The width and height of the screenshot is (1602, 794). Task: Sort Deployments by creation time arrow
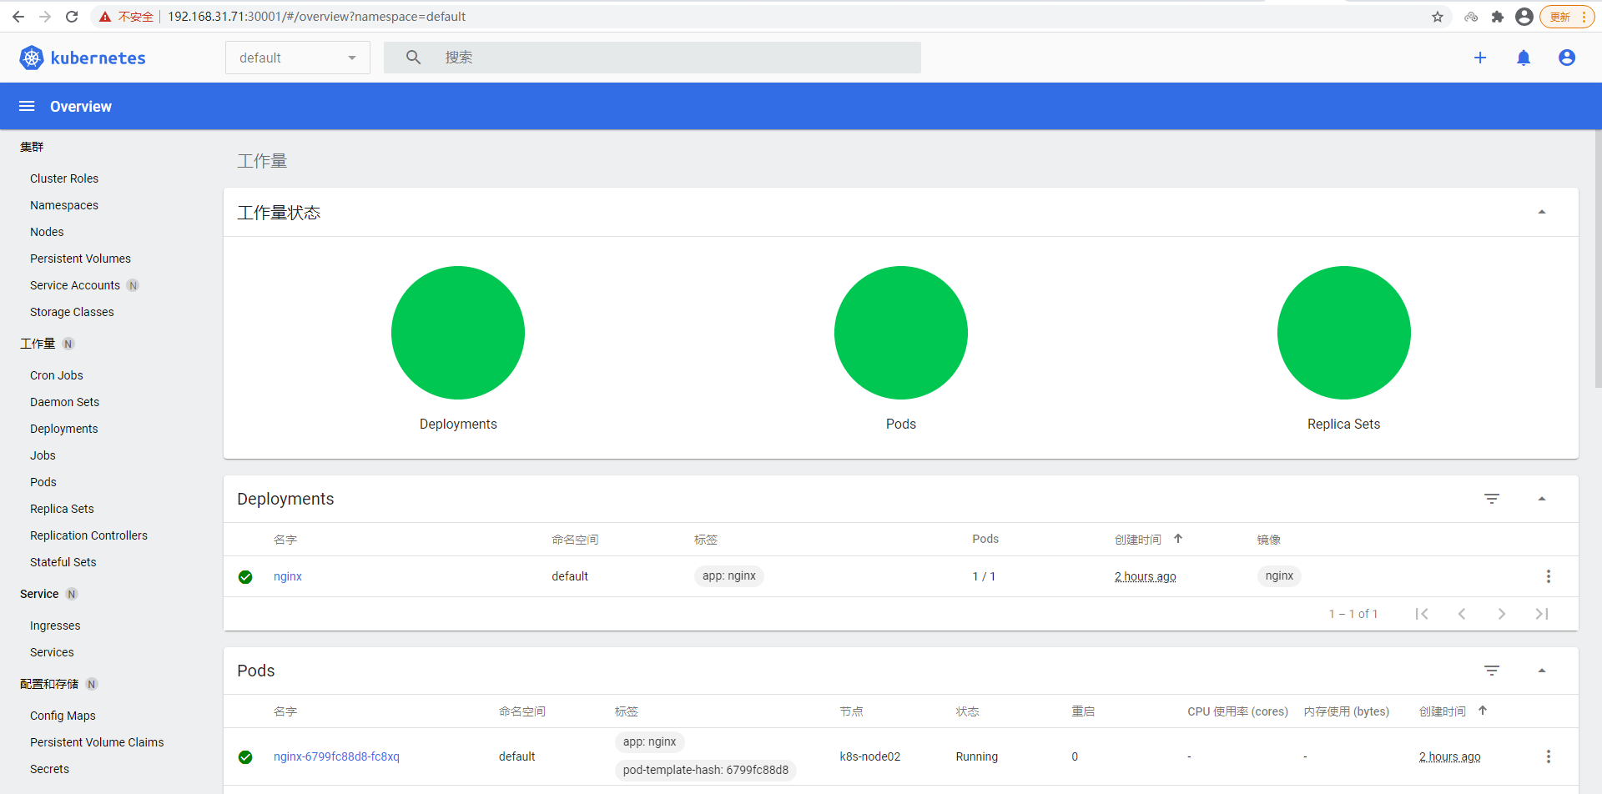[x=1178, y=539]
